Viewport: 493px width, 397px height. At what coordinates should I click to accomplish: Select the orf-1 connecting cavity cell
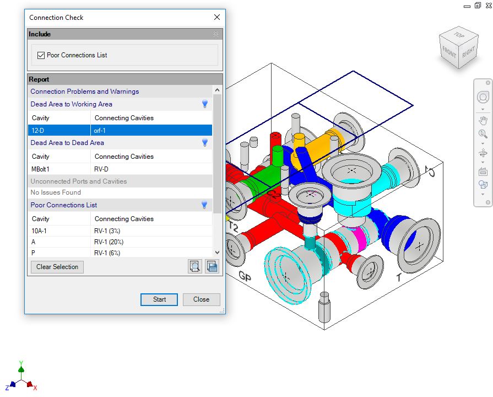151,130
